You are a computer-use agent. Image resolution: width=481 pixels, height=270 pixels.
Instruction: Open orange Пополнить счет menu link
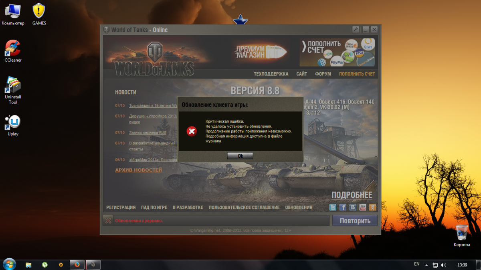tap(357, 74)
